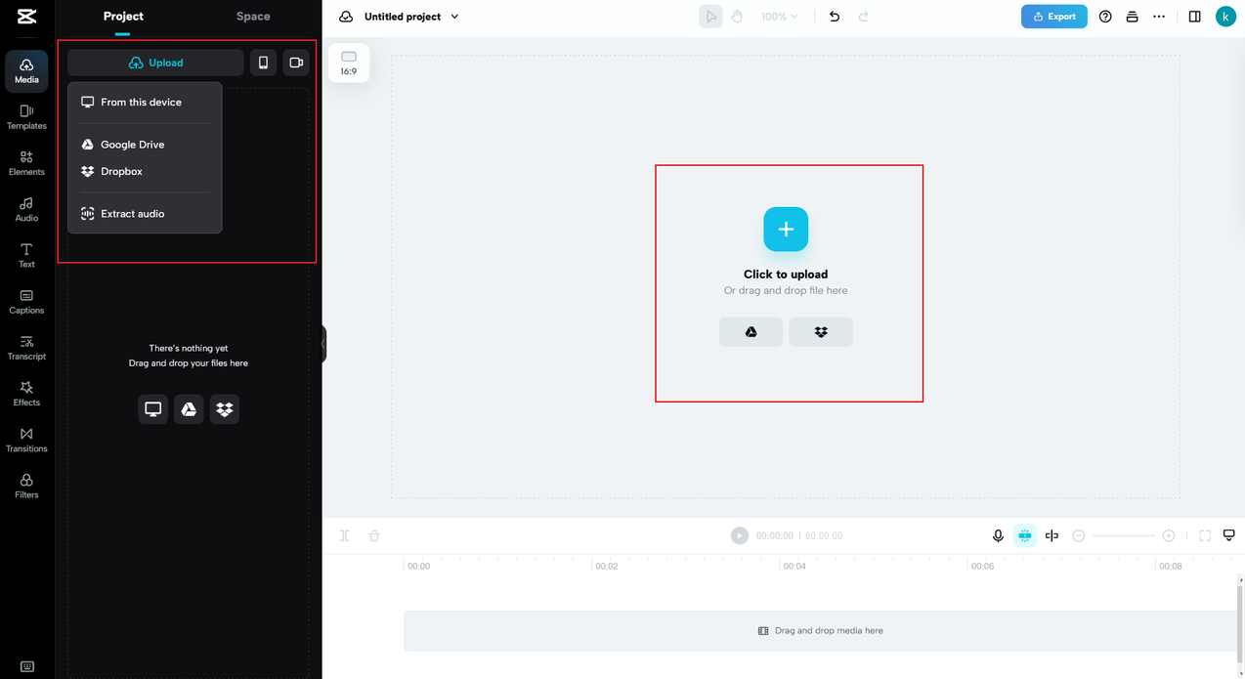
Task: Open the Captions sidebar panel
Action: click(x=26, y=302)
